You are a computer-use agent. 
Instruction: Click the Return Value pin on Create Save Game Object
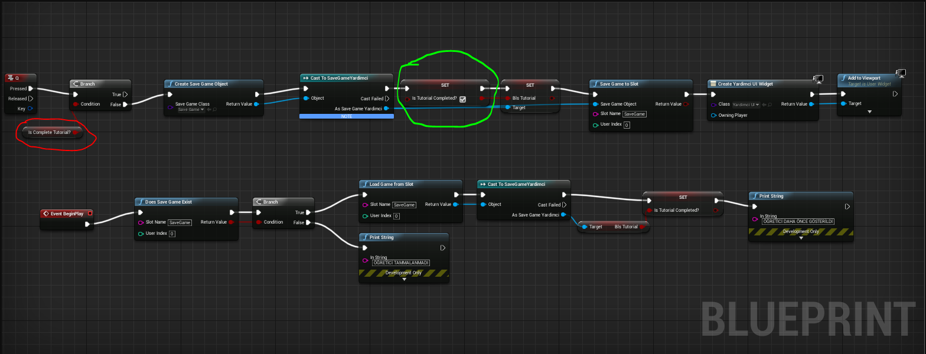click(x=256, y=104)
